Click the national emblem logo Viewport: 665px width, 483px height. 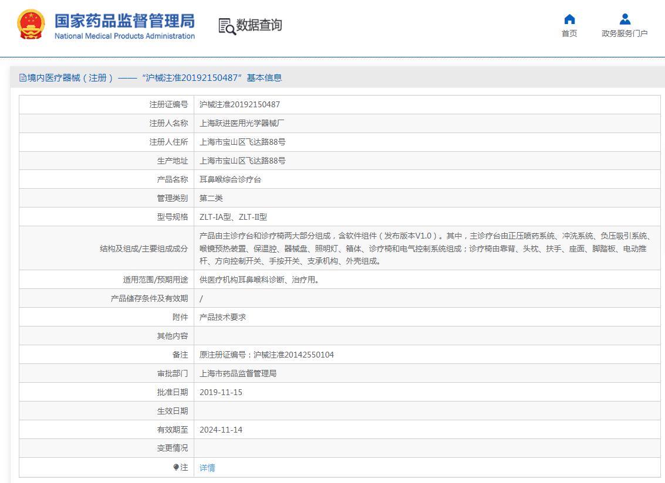click(x=31, y=25)
